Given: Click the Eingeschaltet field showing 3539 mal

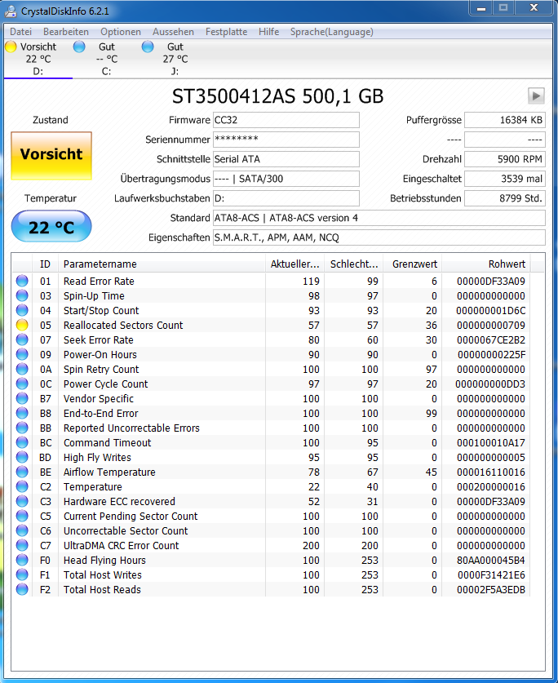Looking at the screenshot, I should pos(505,179).
